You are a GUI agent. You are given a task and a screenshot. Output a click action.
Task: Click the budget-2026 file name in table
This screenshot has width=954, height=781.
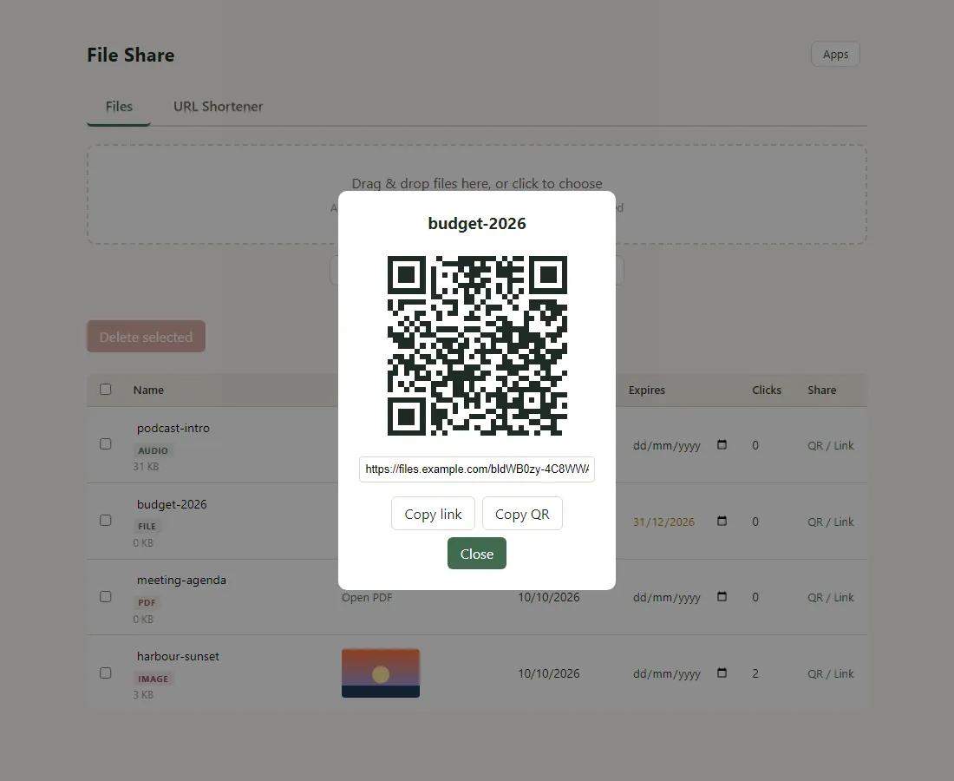tap(172, 504)
